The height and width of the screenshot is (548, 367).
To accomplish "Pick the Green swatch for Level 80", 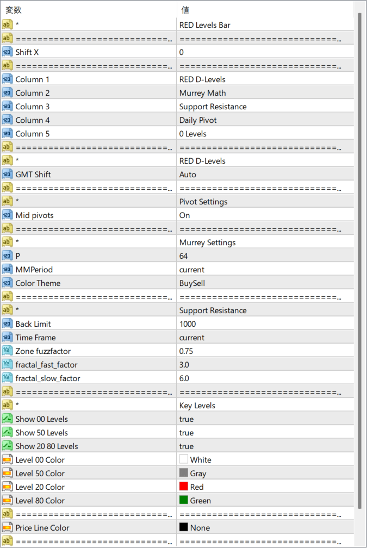I will (184, 500).
